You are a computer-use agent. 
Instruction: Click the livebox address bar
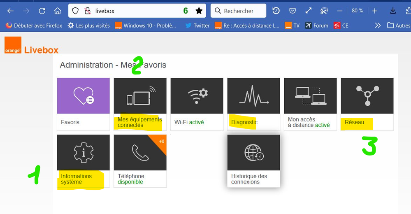pos(132,11)
